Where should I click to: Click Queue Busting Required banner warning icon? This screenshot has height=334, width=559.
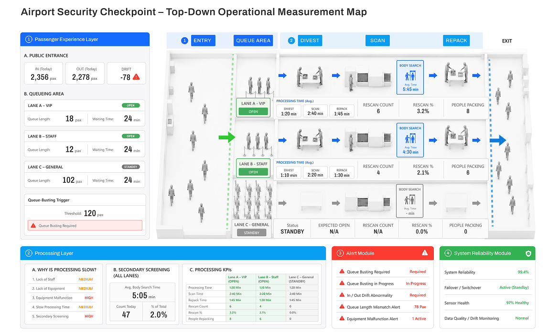point(33,225)
